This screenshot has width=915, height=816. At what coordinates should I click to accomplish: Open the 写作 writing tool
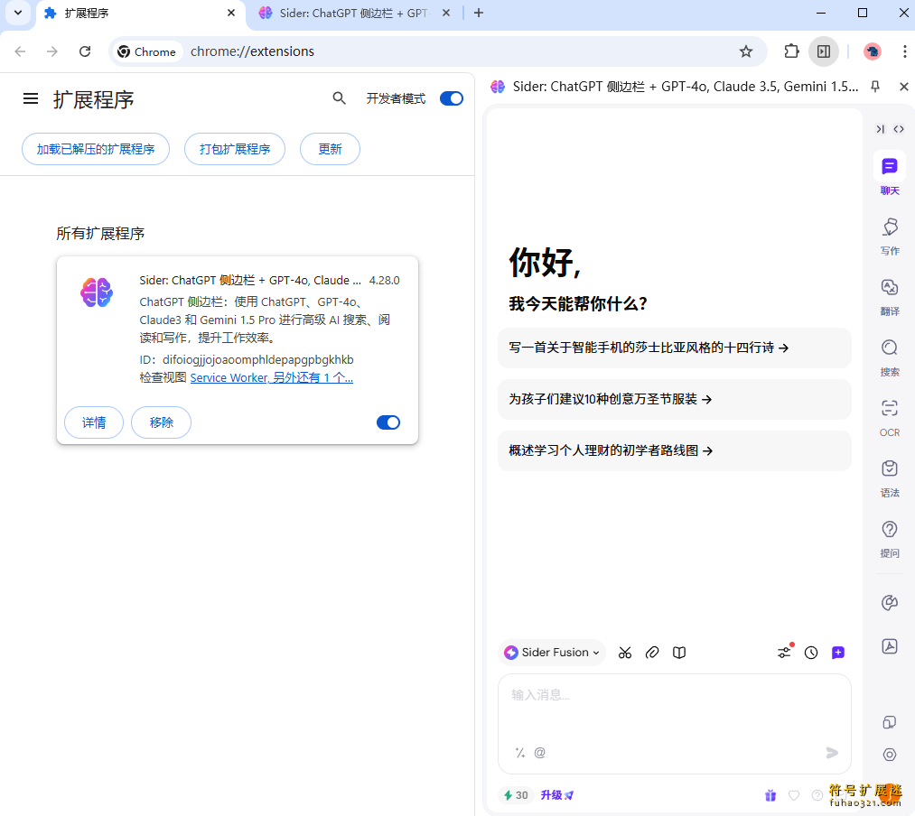[x=890, y=235]
